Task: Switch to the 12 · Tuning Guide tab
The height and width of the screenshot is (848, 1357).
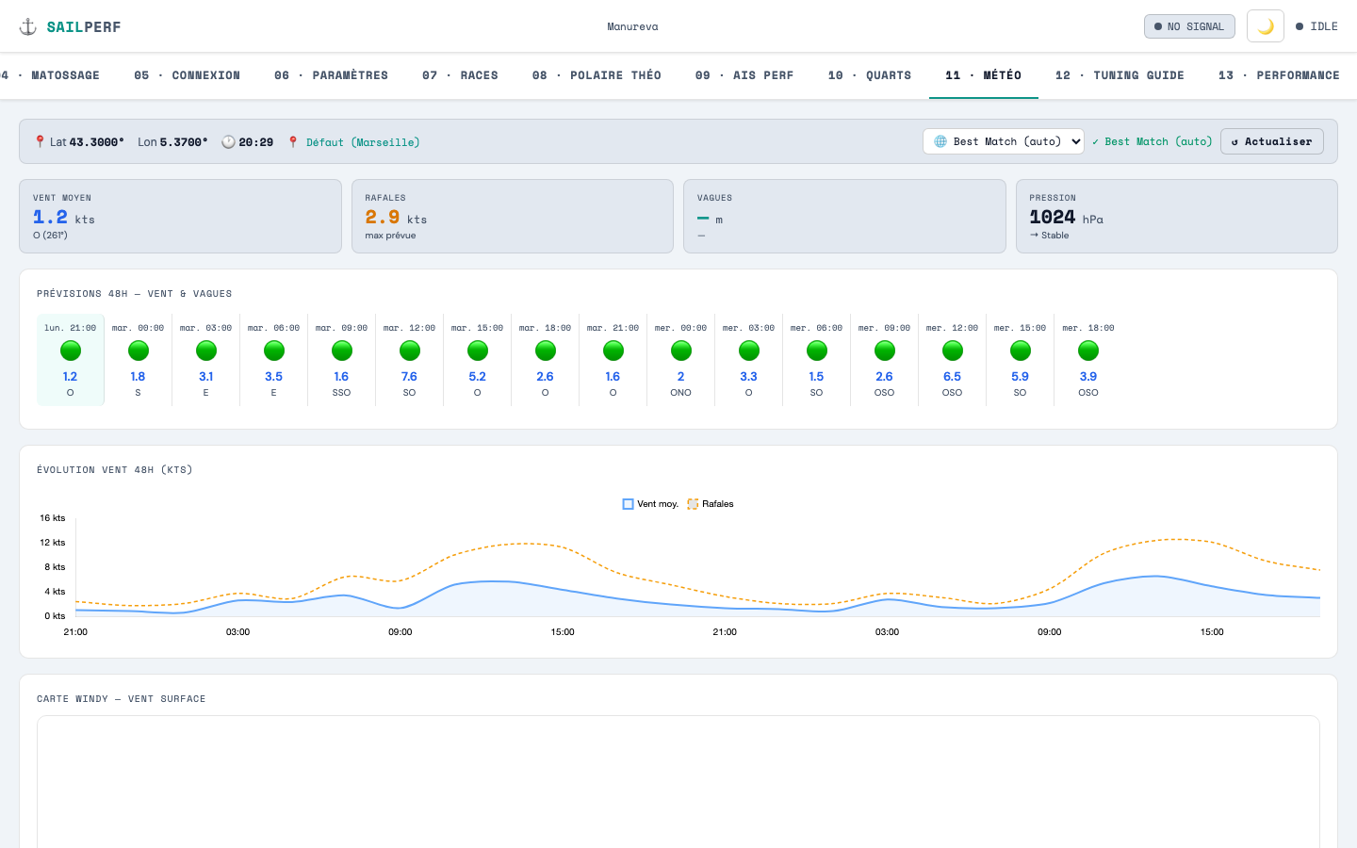Action: pos(1120,75)
